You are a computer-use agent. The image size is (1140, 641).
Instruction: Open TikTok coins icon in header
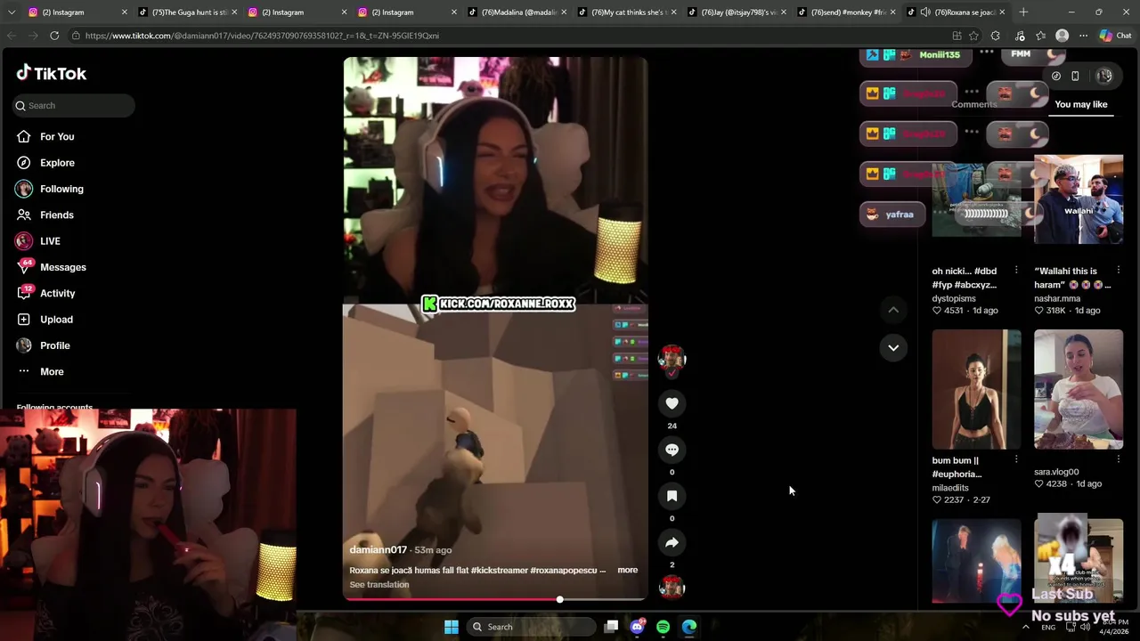pos(1056,77)
